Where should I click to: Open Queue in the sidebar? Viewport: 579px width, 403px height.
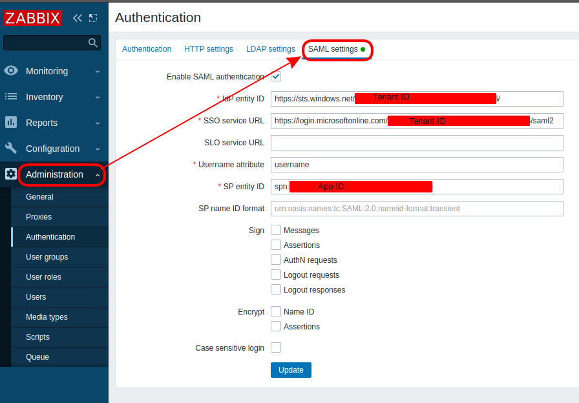59,357
